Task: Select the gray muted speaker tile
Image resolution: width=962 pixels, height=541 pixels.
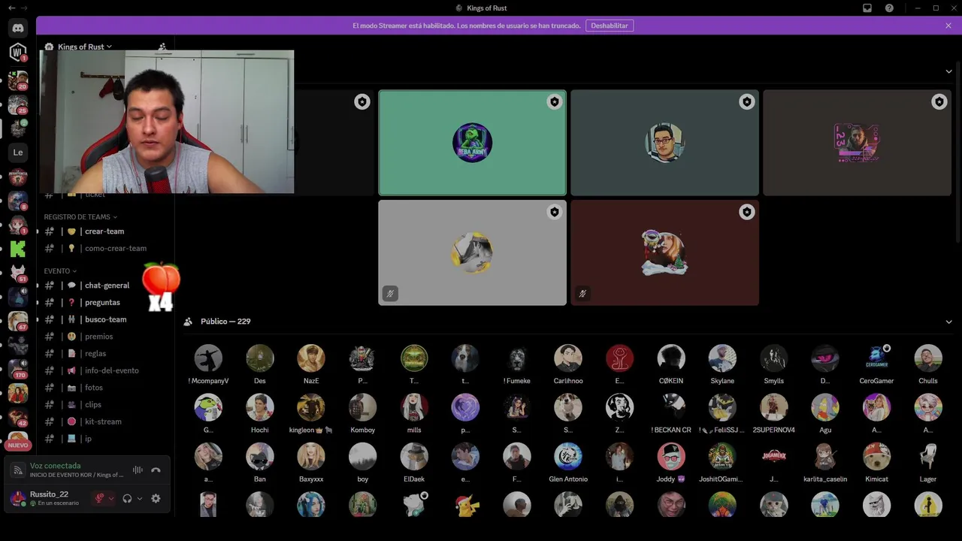Action: 472,252
